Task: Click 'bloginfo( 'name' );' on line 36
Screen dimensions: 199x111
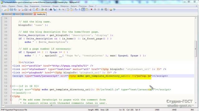Action: point(33,25)
